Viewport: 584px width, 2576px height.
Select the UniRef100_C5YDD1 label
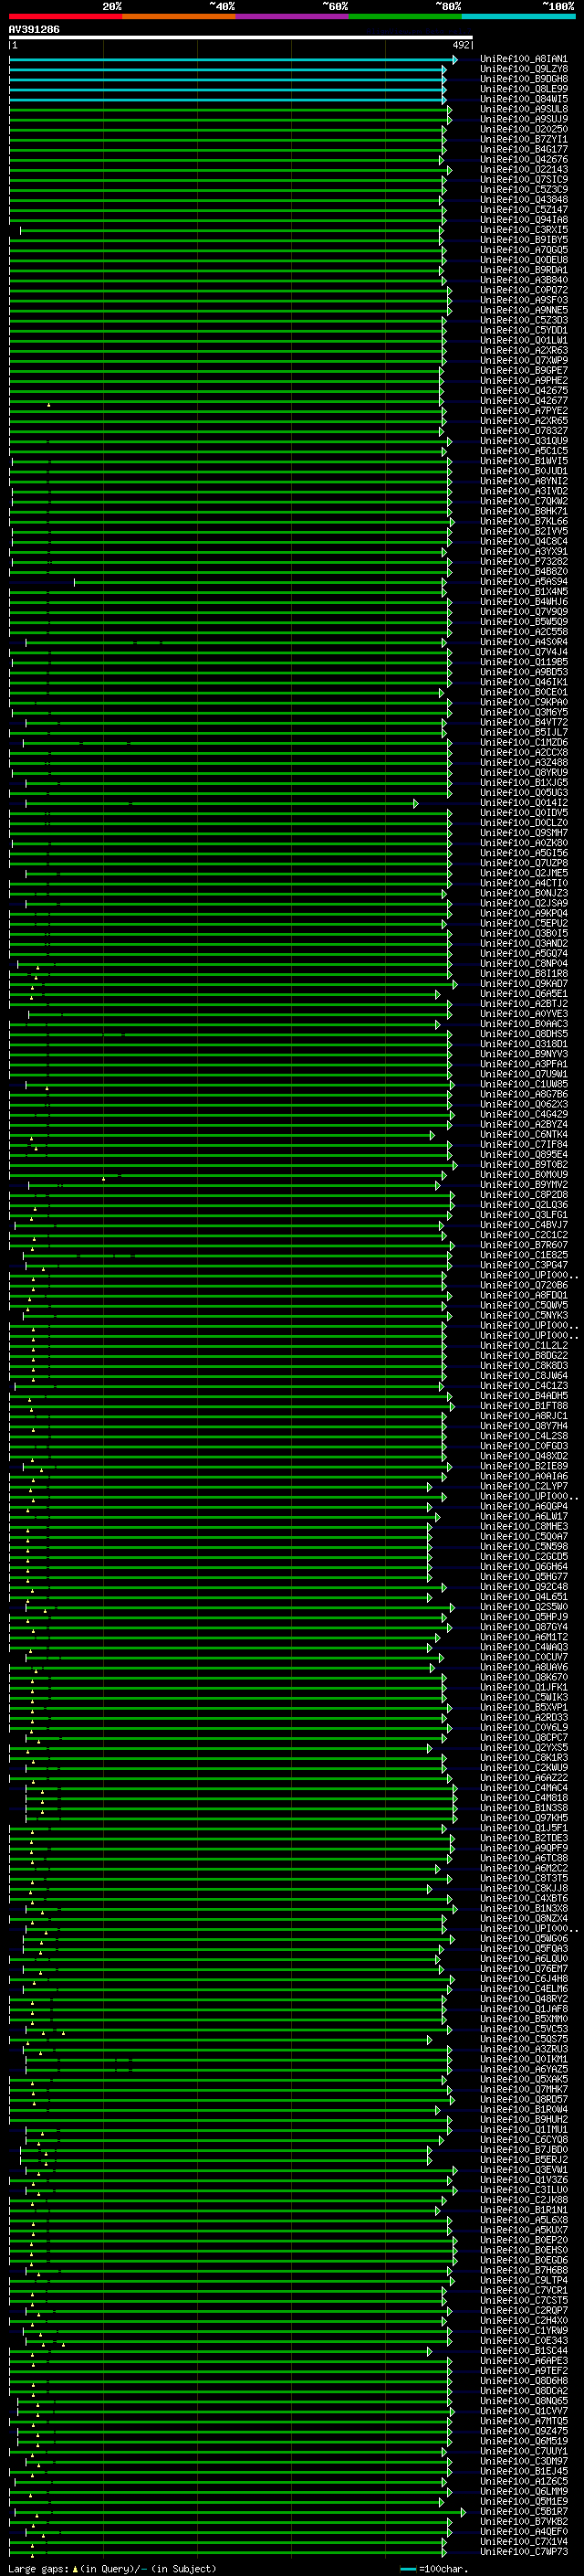pos(524,330)
